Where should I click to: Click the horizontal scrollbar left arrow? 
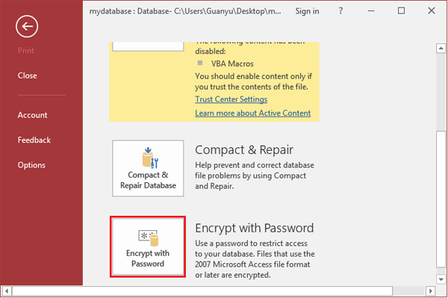point(7,291)
